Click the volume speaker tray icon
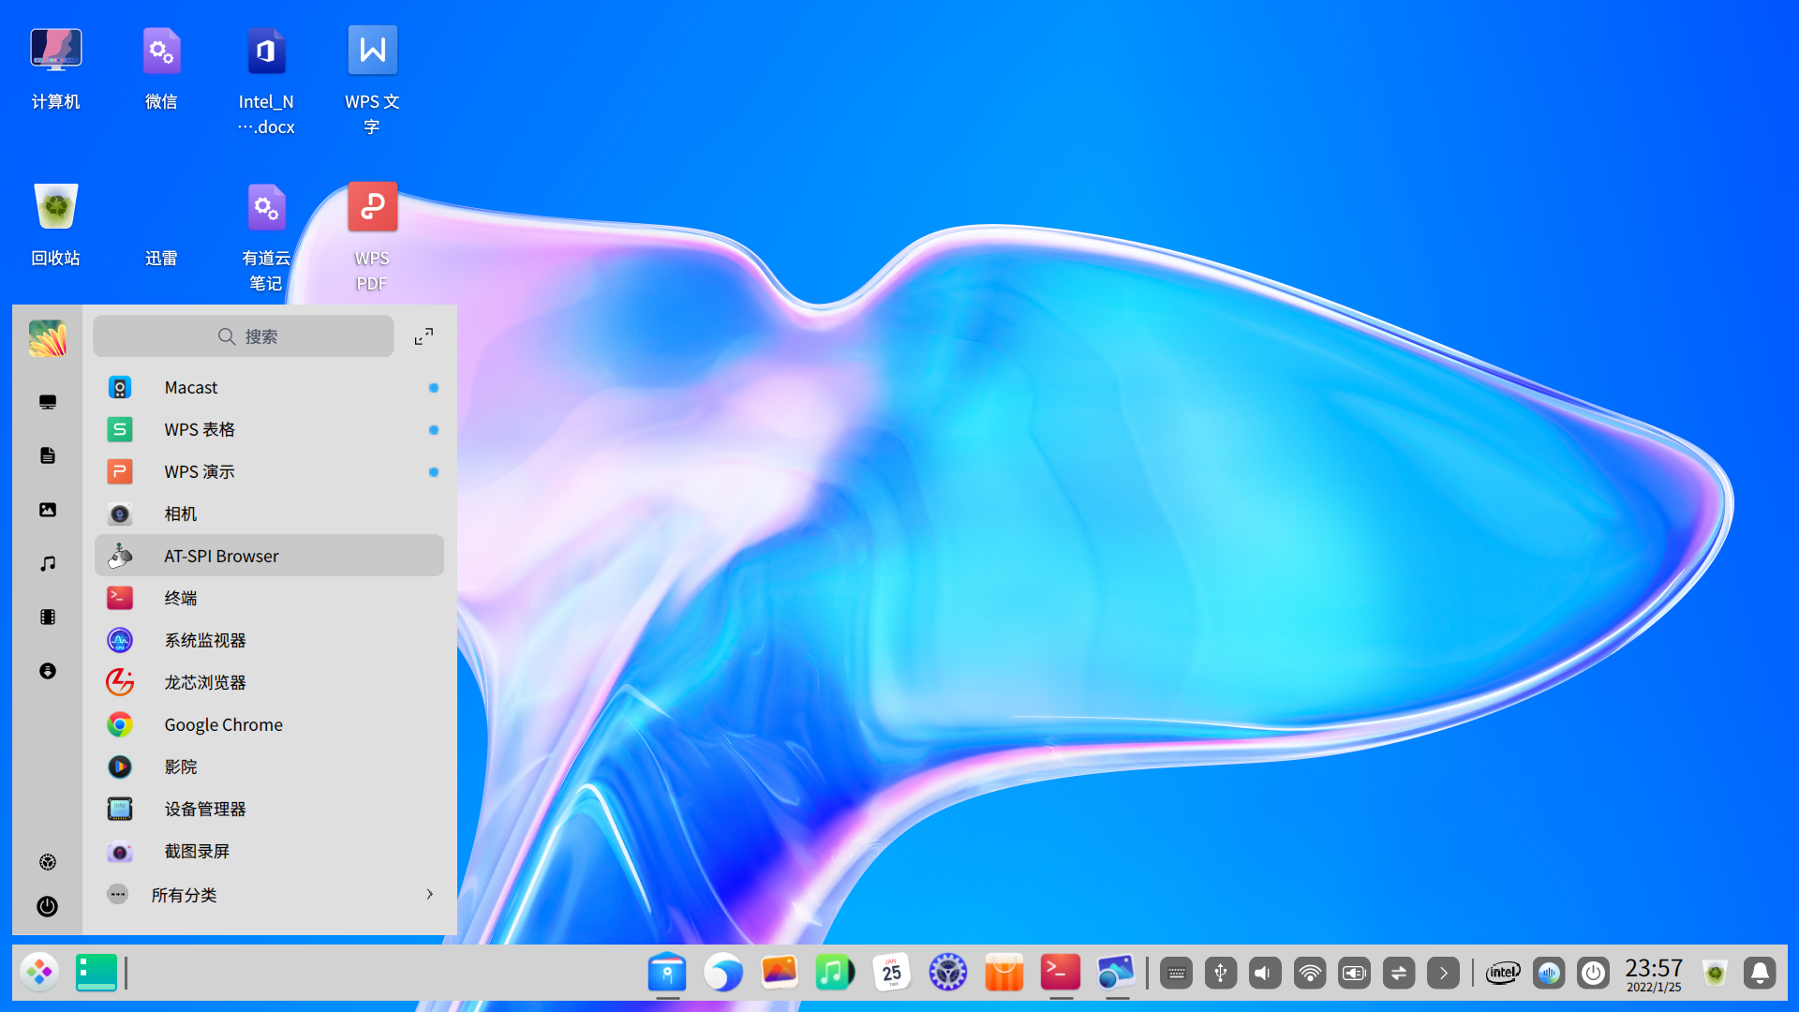 [1265, 973]
